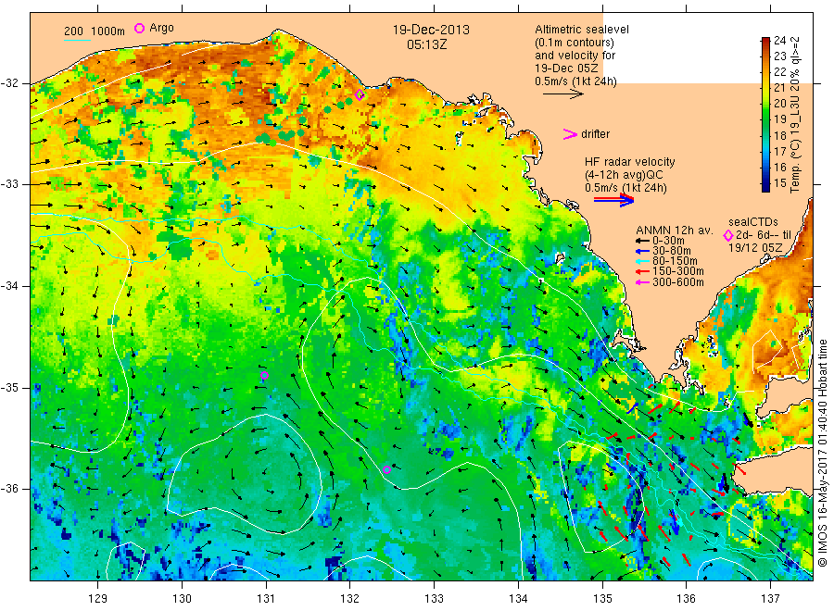The image size is (834, 611).
Task: Click the cyan arrow beside 80-150m
Action: tap(642, 261)
